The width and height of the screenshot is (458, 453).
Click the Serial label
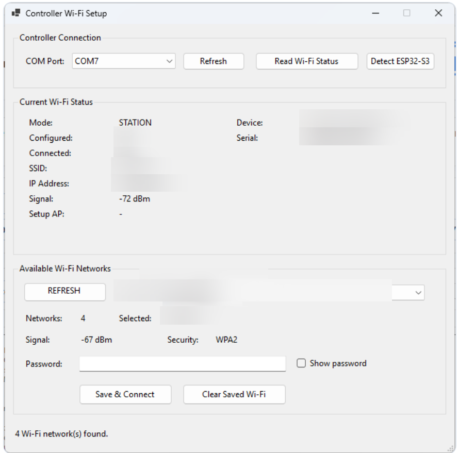[x=247, y=138]
